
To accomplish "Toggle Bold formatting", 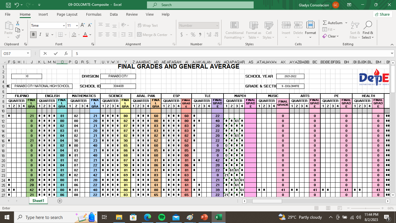I will click(33, 35).
